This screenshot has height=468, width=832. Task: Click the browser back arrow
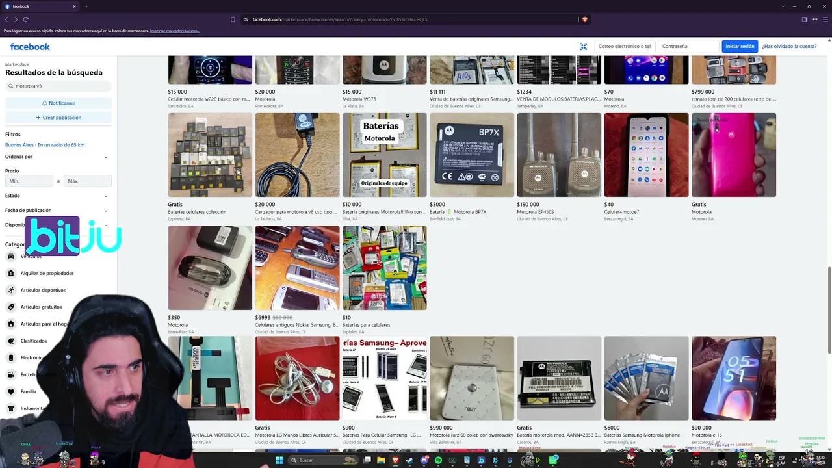6,19
